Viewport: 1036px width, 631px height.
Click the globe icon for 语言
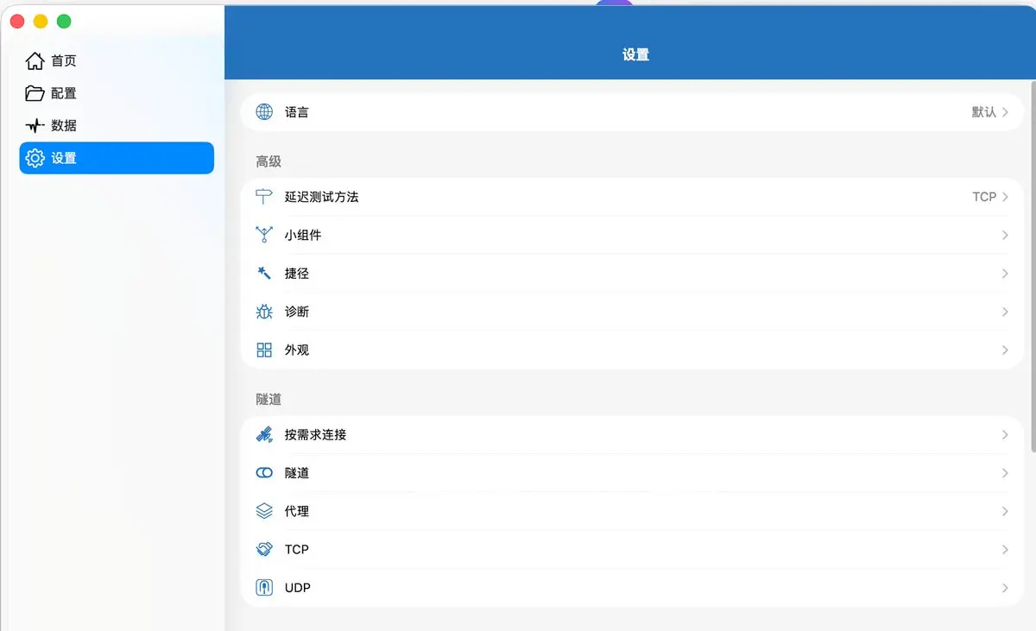[x=265, y=112]
